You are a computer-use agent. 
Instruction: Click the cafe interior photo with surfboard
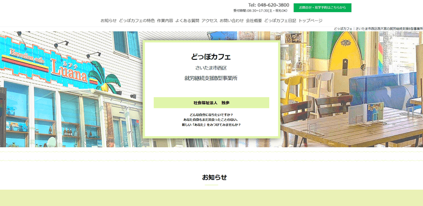pyautogui.click(x=351, y=89)
